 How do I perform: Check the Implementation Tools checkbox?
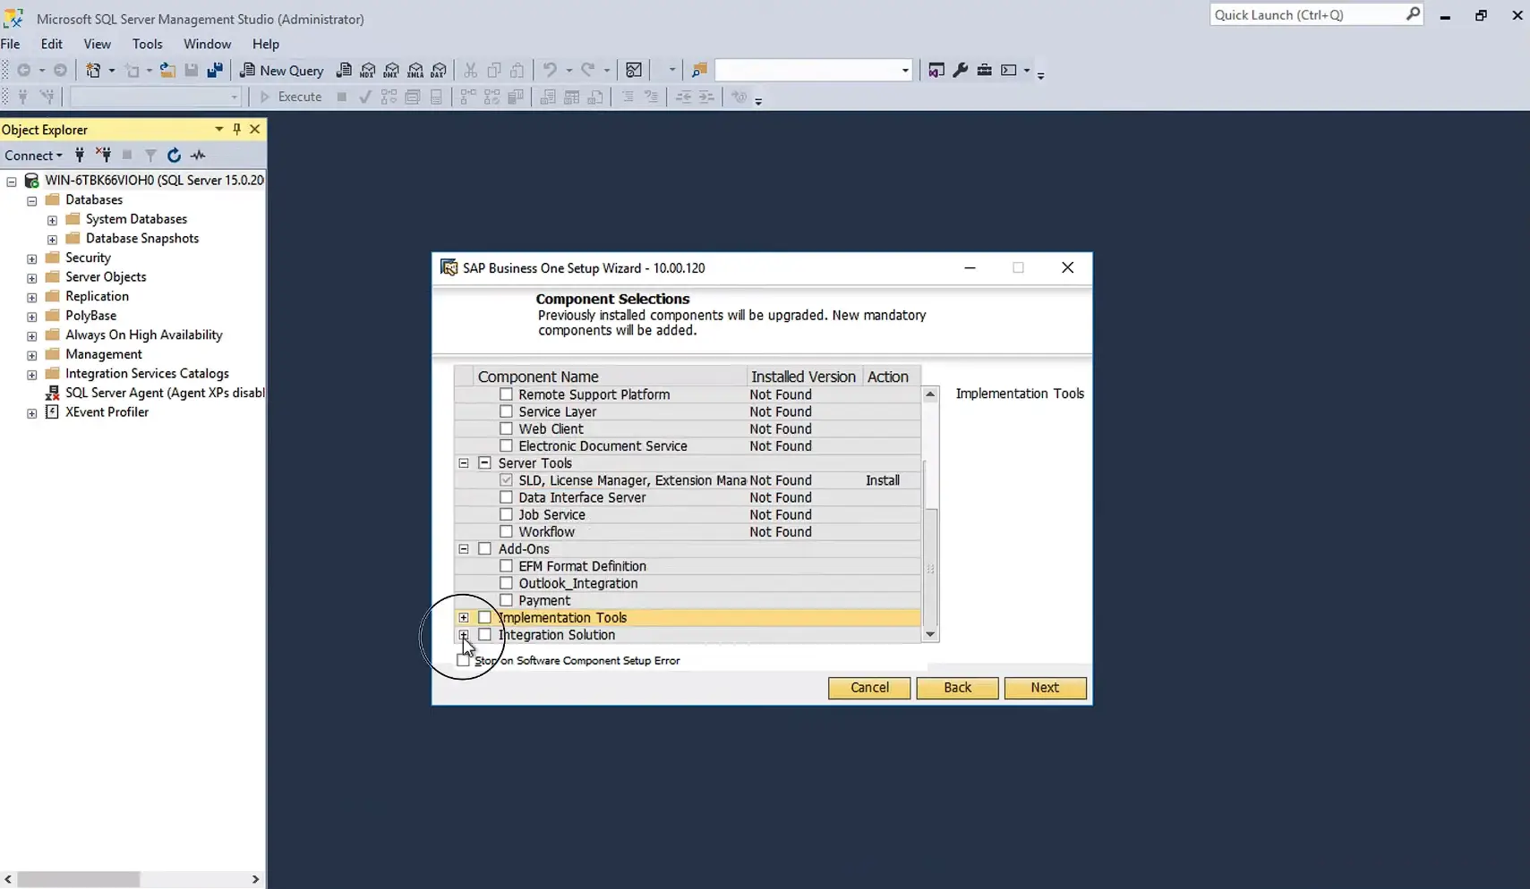coord(484,617)
